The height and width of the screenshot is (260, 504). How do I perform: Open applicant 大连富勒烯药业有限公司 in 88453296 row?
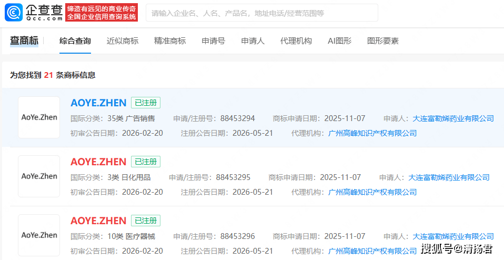coord(453,236)
